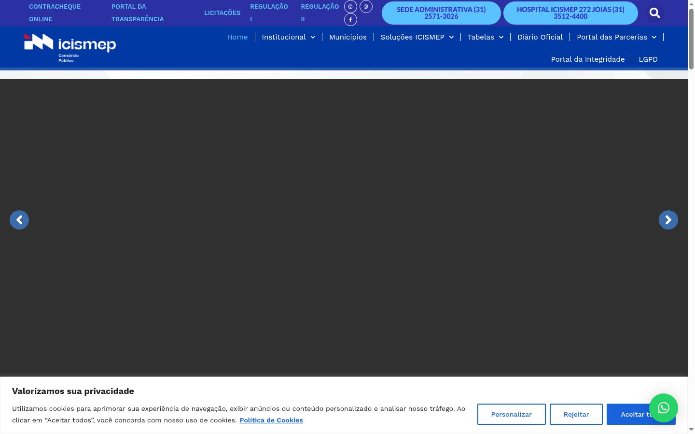Expand the Soluções ICISMEP dropdown
Screen dimensions: 695x434
pyautogui.click(x=417, y=37)
